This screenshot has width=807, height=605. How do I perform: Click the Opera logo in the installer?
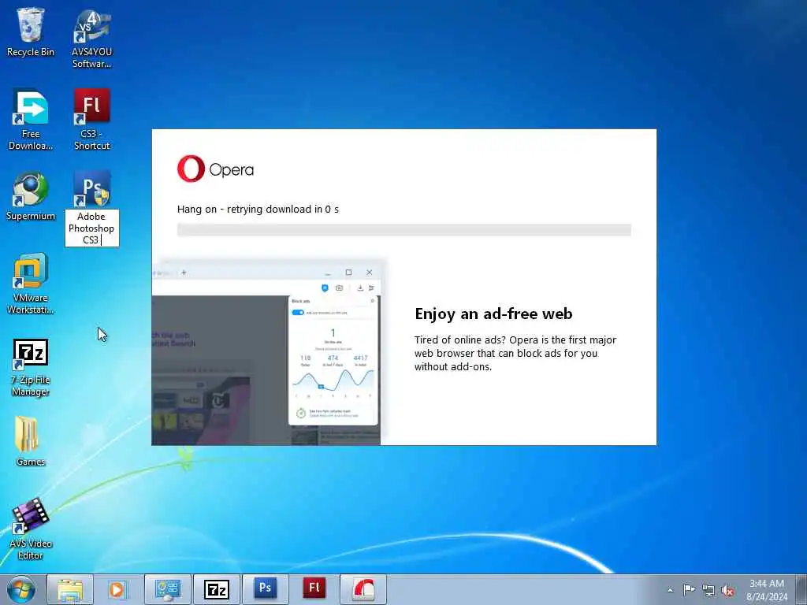click(x=215, y=169)
